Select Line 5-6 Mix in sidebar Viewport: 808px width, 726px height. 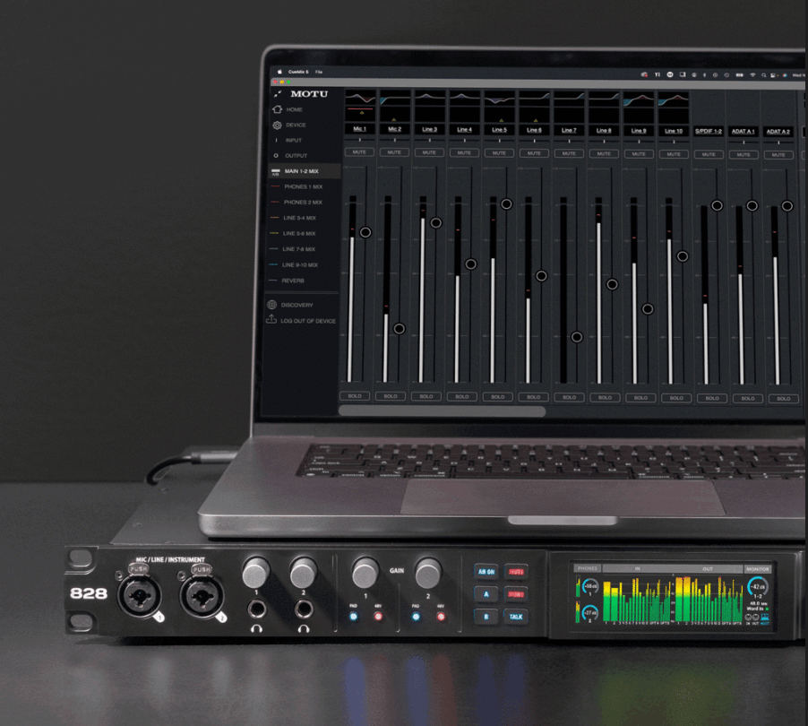coord(298,234)
